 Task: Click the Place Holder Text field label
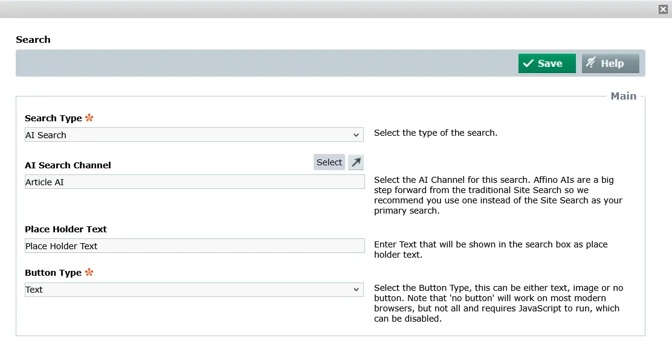coord(65,229)
